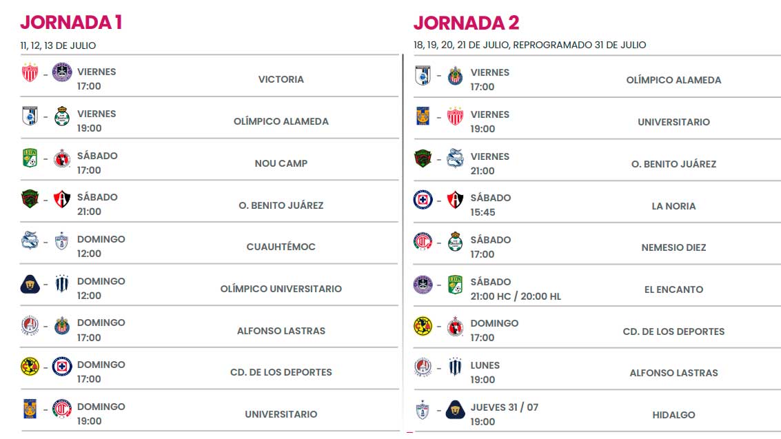The height and width of the screenshot is (439, 781).
Task: Click Club América logo in Jornada 2
Action: click(422, 325)
